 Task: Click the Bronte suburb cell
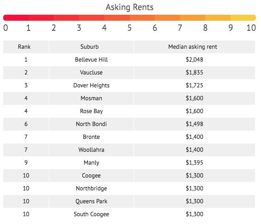[91, 137]
